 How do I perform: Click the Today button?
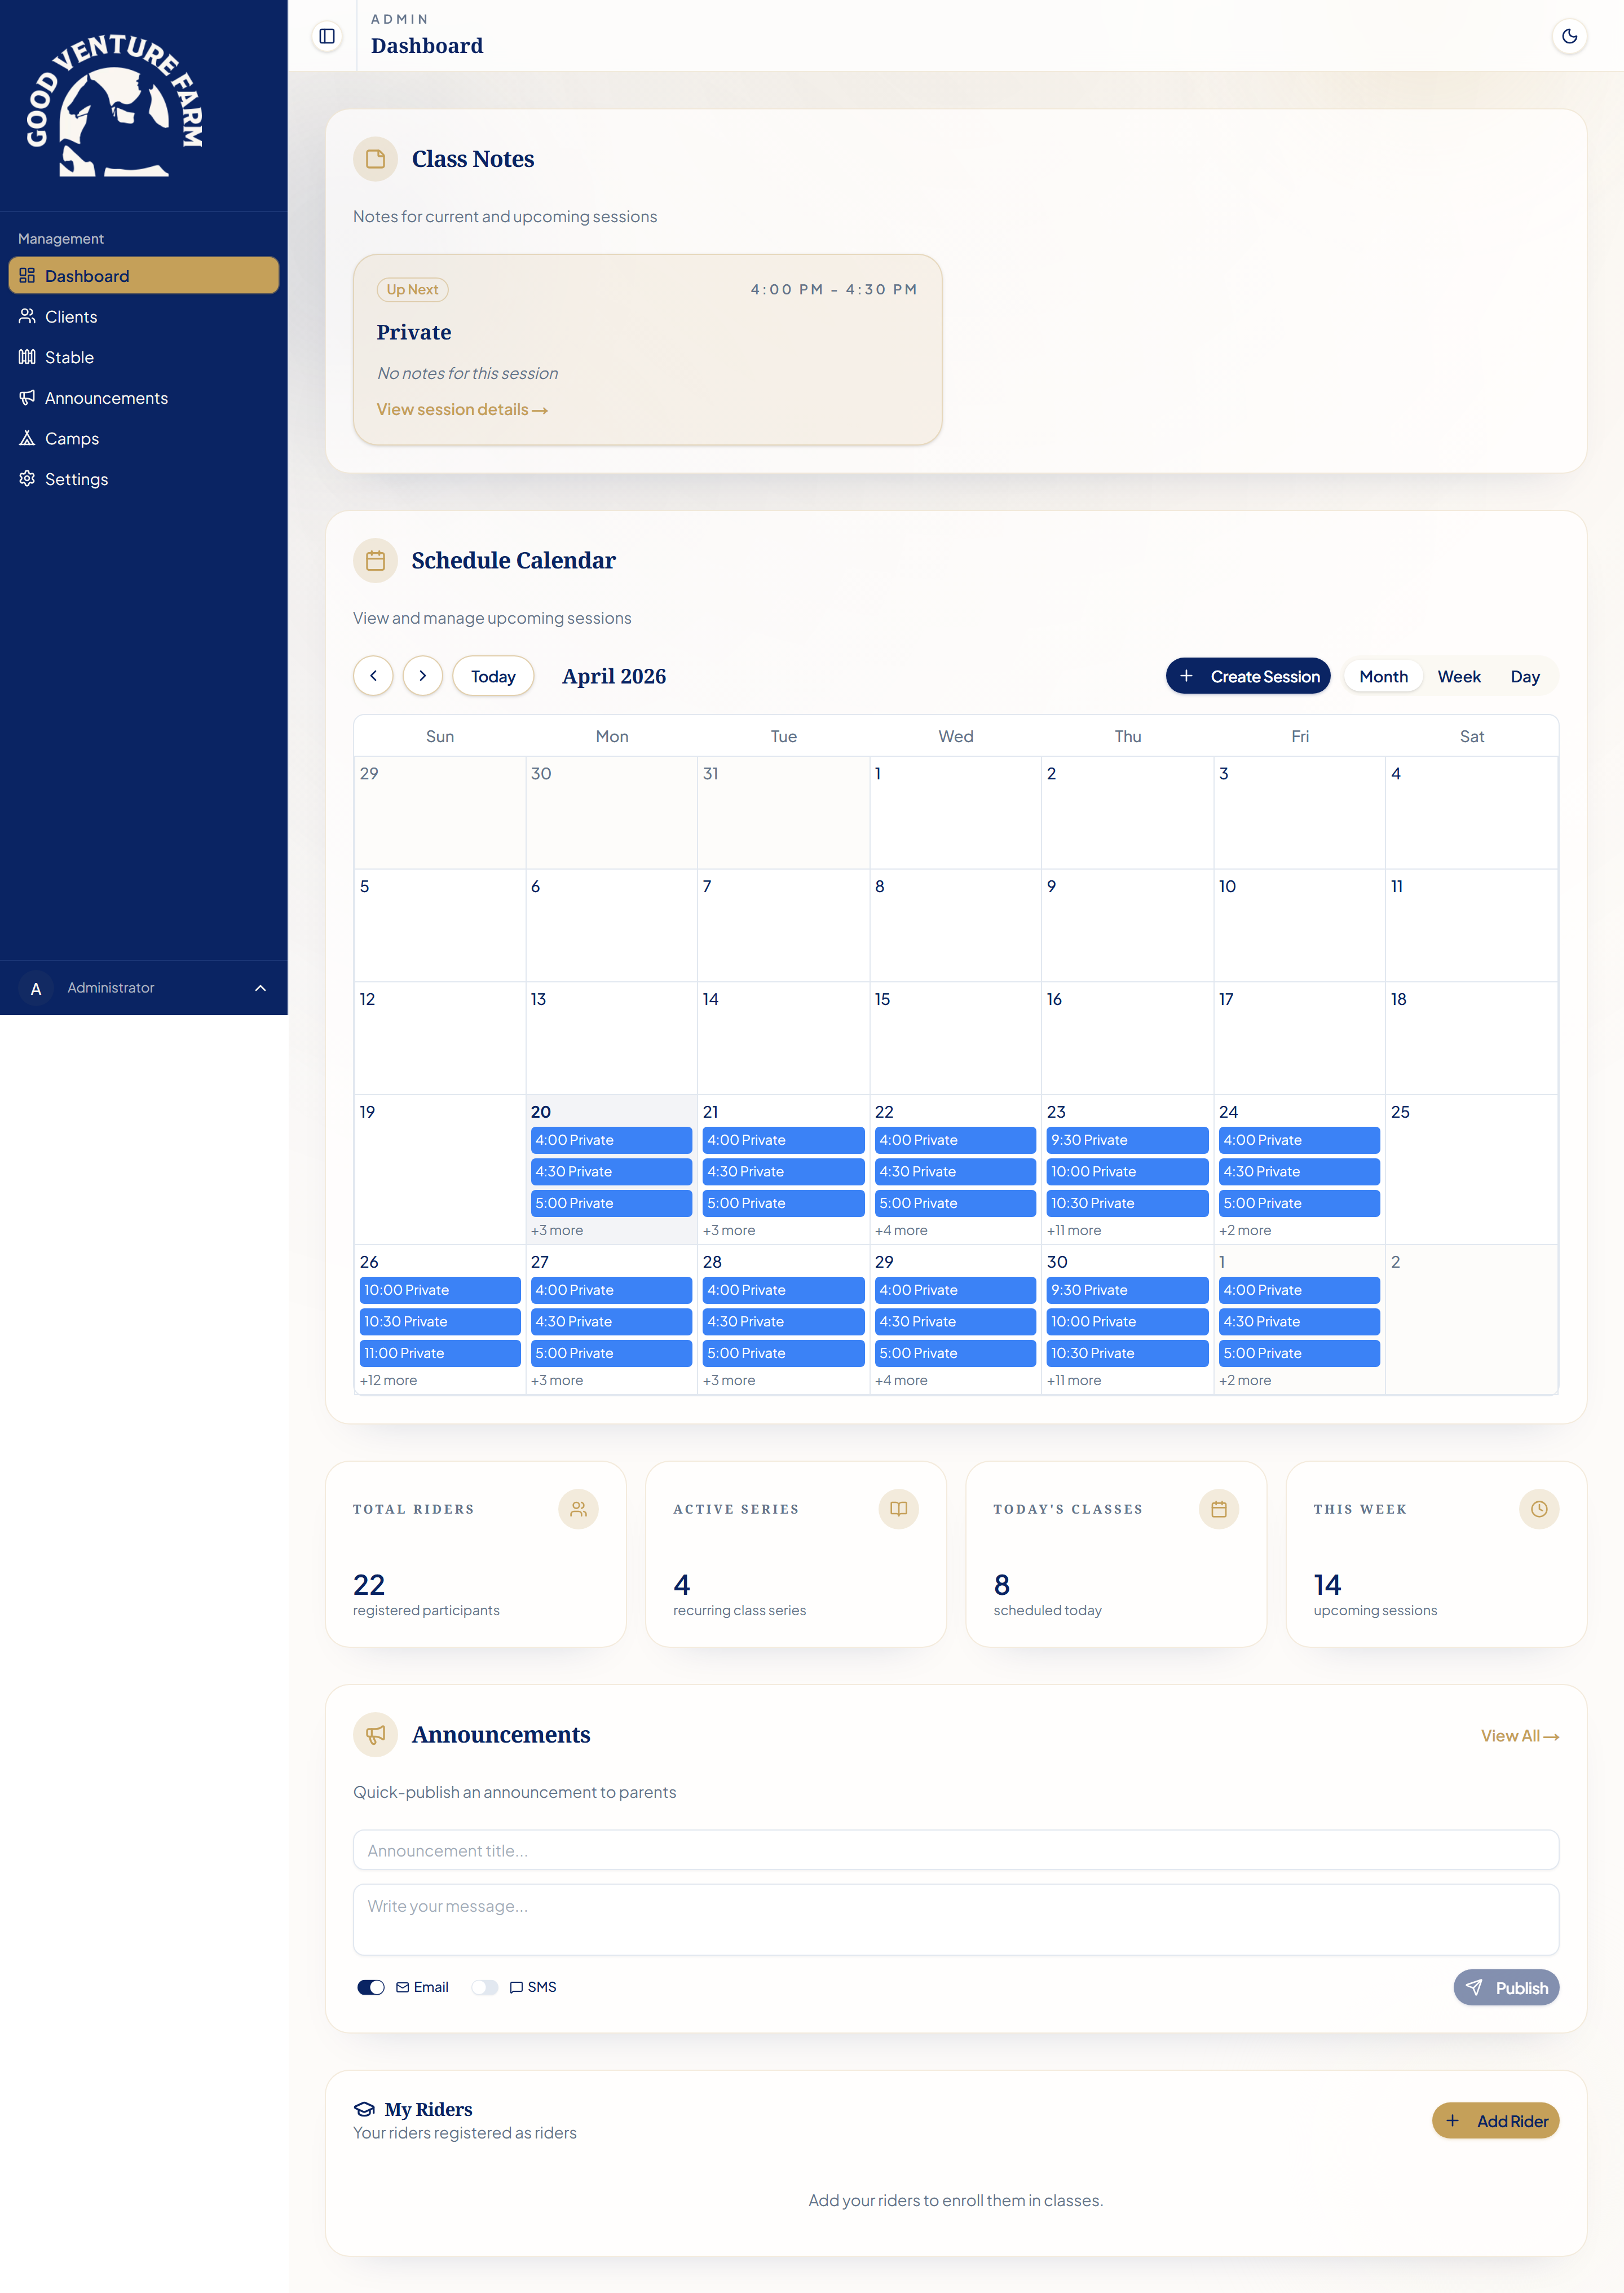(493, 676)
